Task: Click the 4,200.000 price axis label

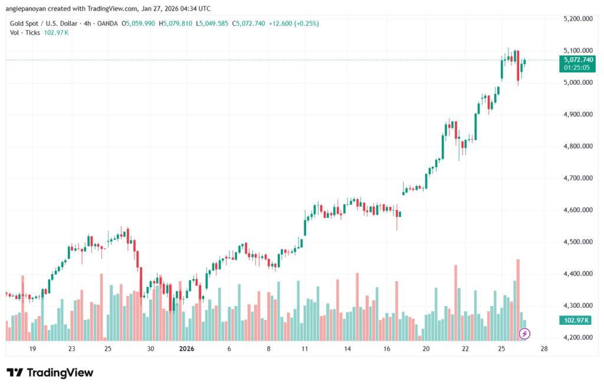Action: pyautogui.click(x=578, y=338)
